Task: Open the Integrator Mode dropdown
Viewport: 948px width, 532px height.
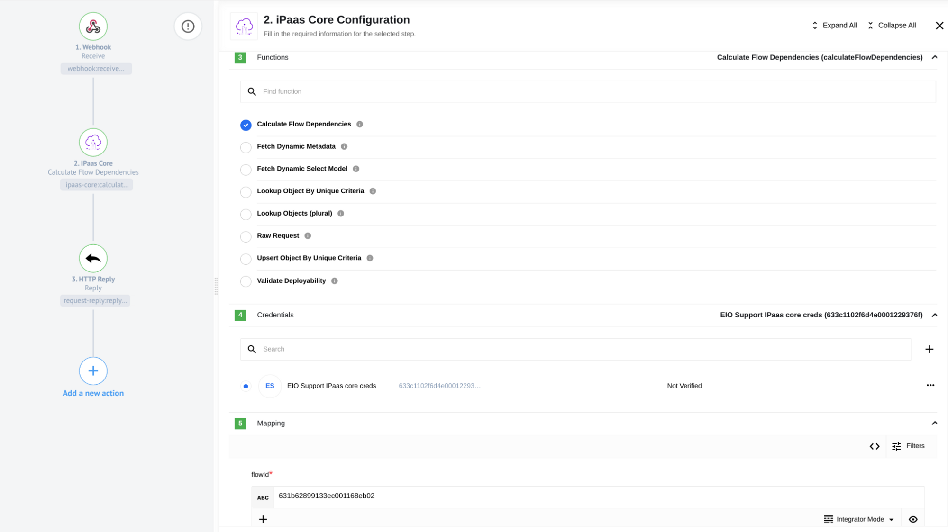Action: 859,519
